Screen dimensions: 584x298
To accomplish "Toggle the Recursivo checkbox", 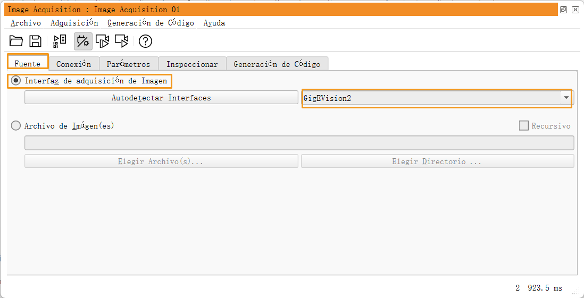I will (524, 126).
